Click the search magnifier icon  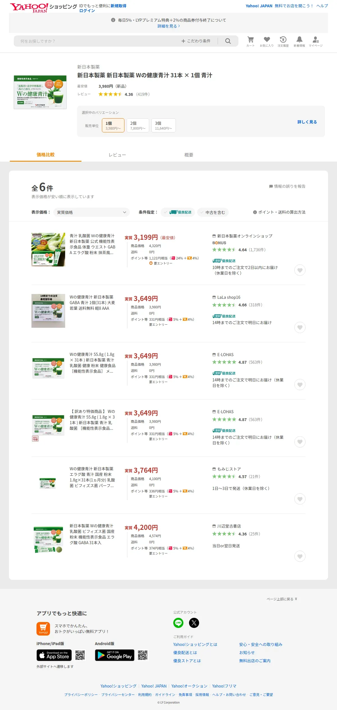pyautogui.click(x=228, y=41)
